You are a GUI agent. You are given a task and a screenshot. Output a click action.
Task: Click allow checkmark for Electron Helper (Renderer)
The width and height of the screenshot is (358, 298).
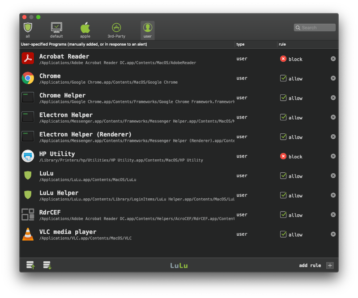tap(283, 136)
